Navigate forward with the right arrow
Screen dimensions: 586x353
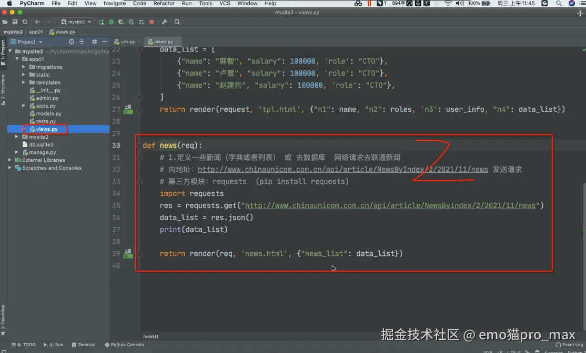(47, 22)
